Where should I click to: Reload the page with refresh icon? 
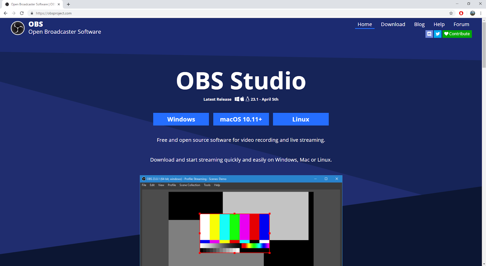coord(22,13)
